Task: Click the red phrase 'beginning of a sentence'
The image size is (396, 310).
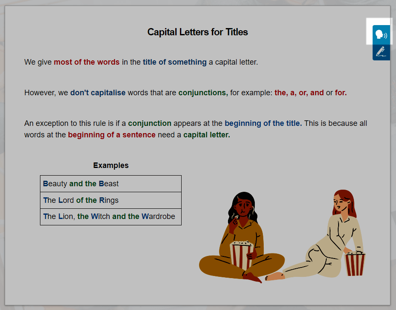Action: 111,135
